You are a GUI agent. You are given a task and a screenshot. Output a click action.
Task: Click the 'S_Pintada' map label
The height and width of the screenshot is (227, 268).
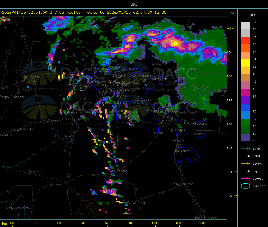point(80,86)
